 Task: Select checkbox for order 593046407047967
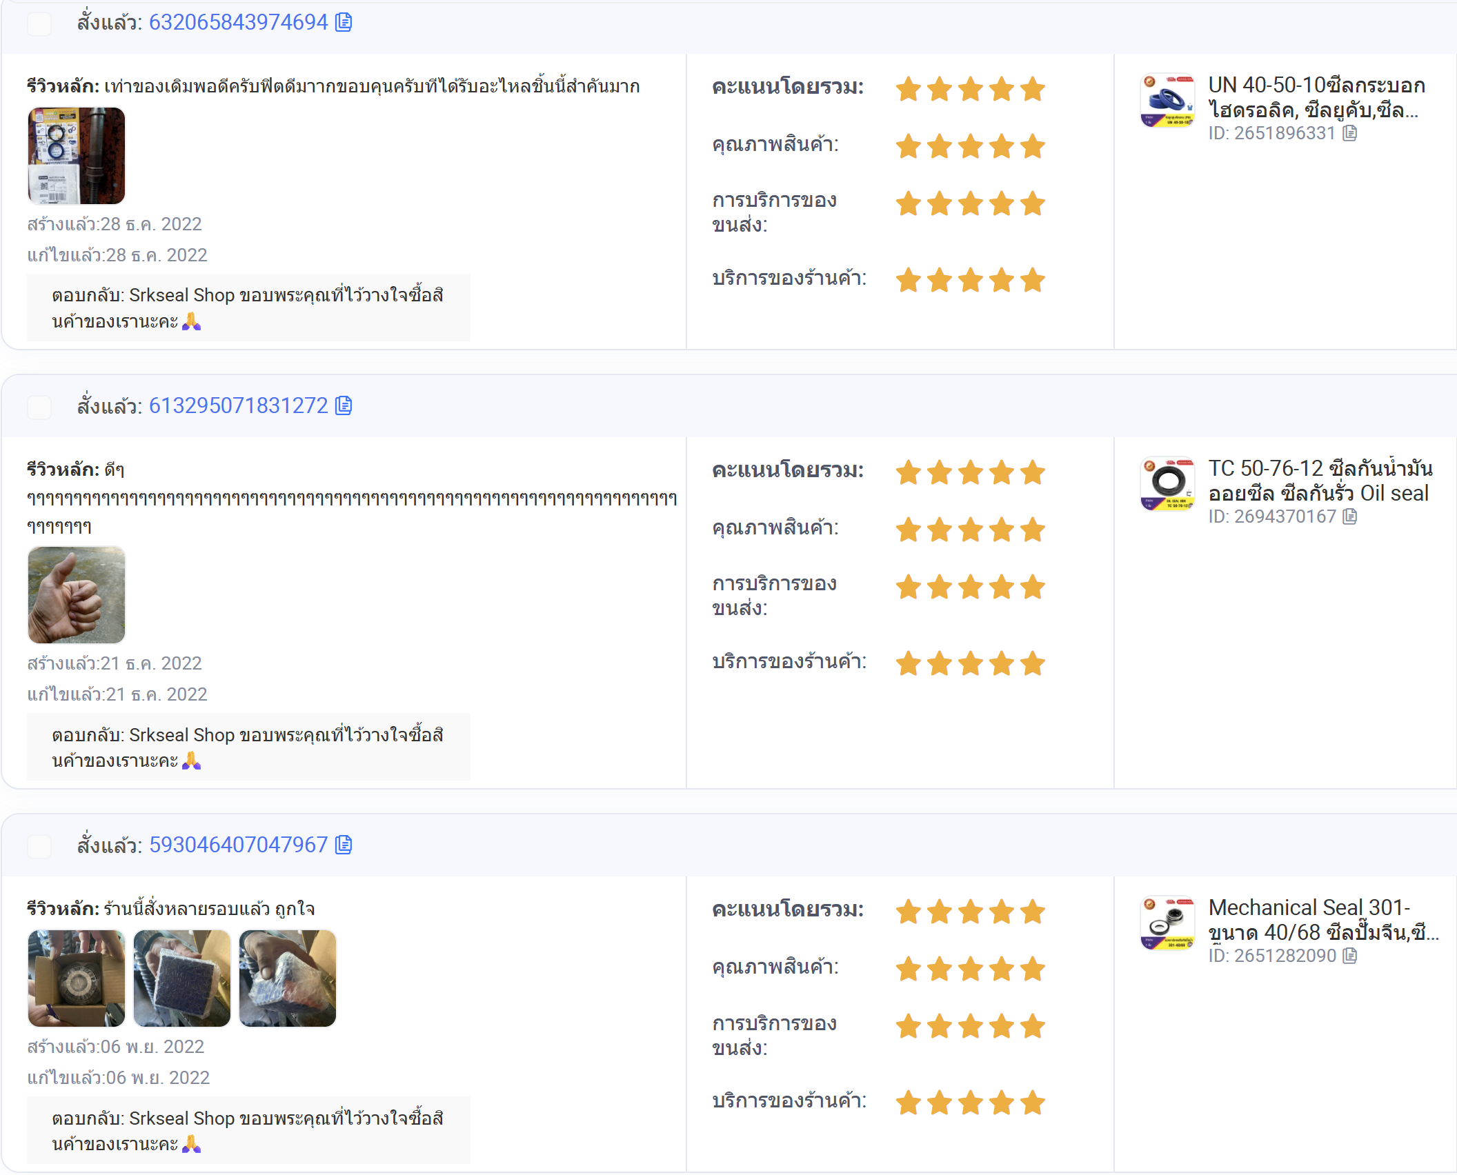coord(39,846)
